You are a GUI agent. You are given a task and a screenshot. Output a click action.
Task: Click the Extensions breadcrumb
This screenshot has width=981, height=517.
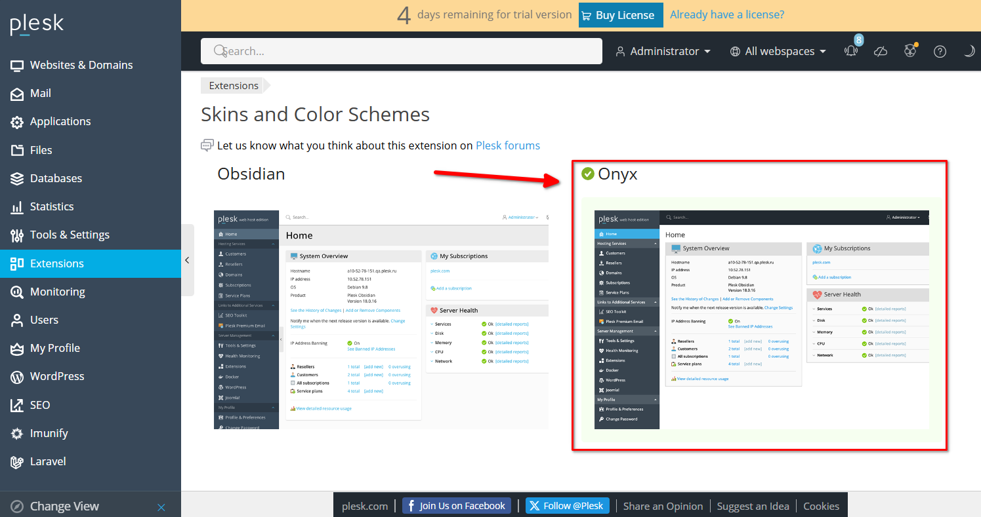[234, 85]
